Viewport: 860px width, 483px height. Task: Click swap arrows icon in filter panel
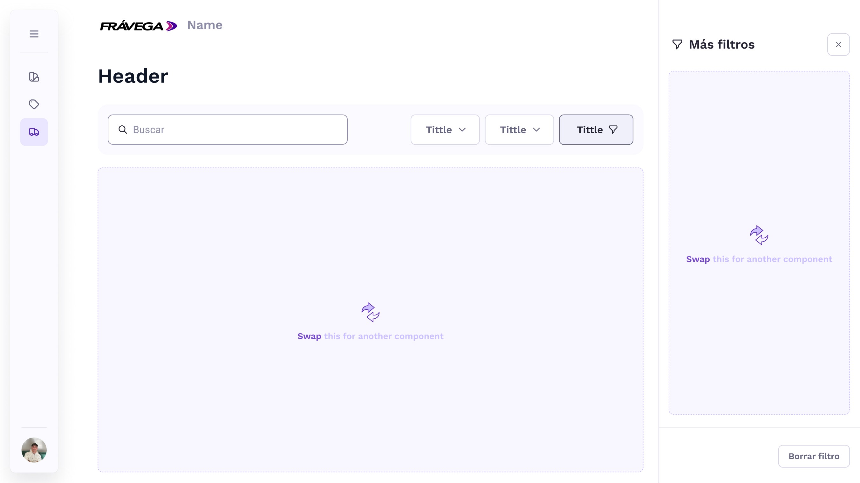[759, 235]
